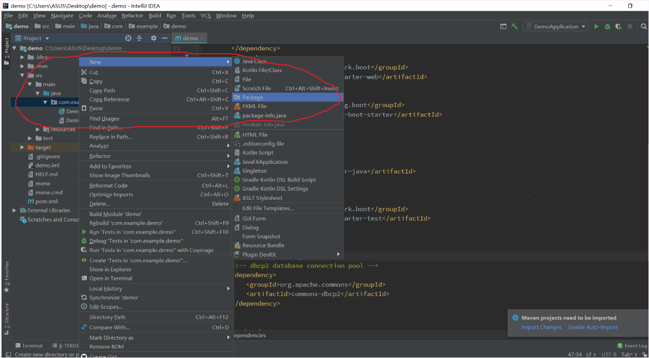649x358 pixels.
Task: Click the Debug bug icon in toolbar
Action: pos(607,26)
